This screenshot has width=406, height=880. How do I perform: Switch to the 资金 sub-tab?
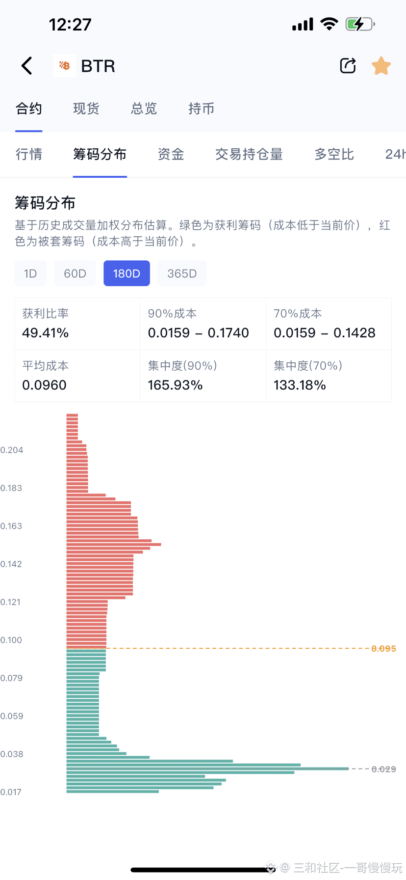tap(171, 154)
